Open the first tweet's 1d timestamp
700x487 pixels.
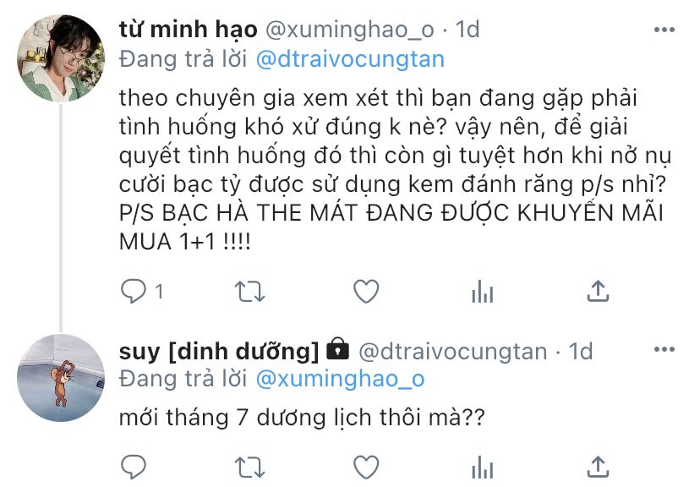467,30
